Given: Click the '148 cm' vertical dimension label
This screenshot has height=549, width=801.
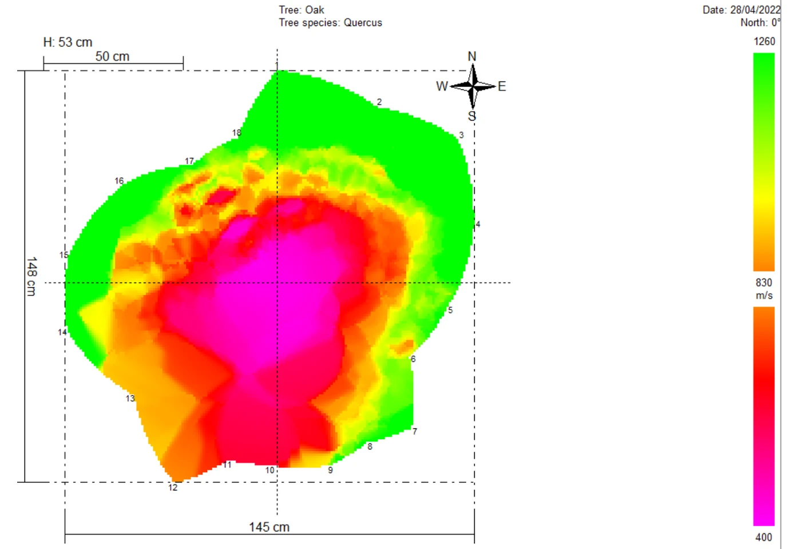Looking at the screenshot, I should [32, 276].
